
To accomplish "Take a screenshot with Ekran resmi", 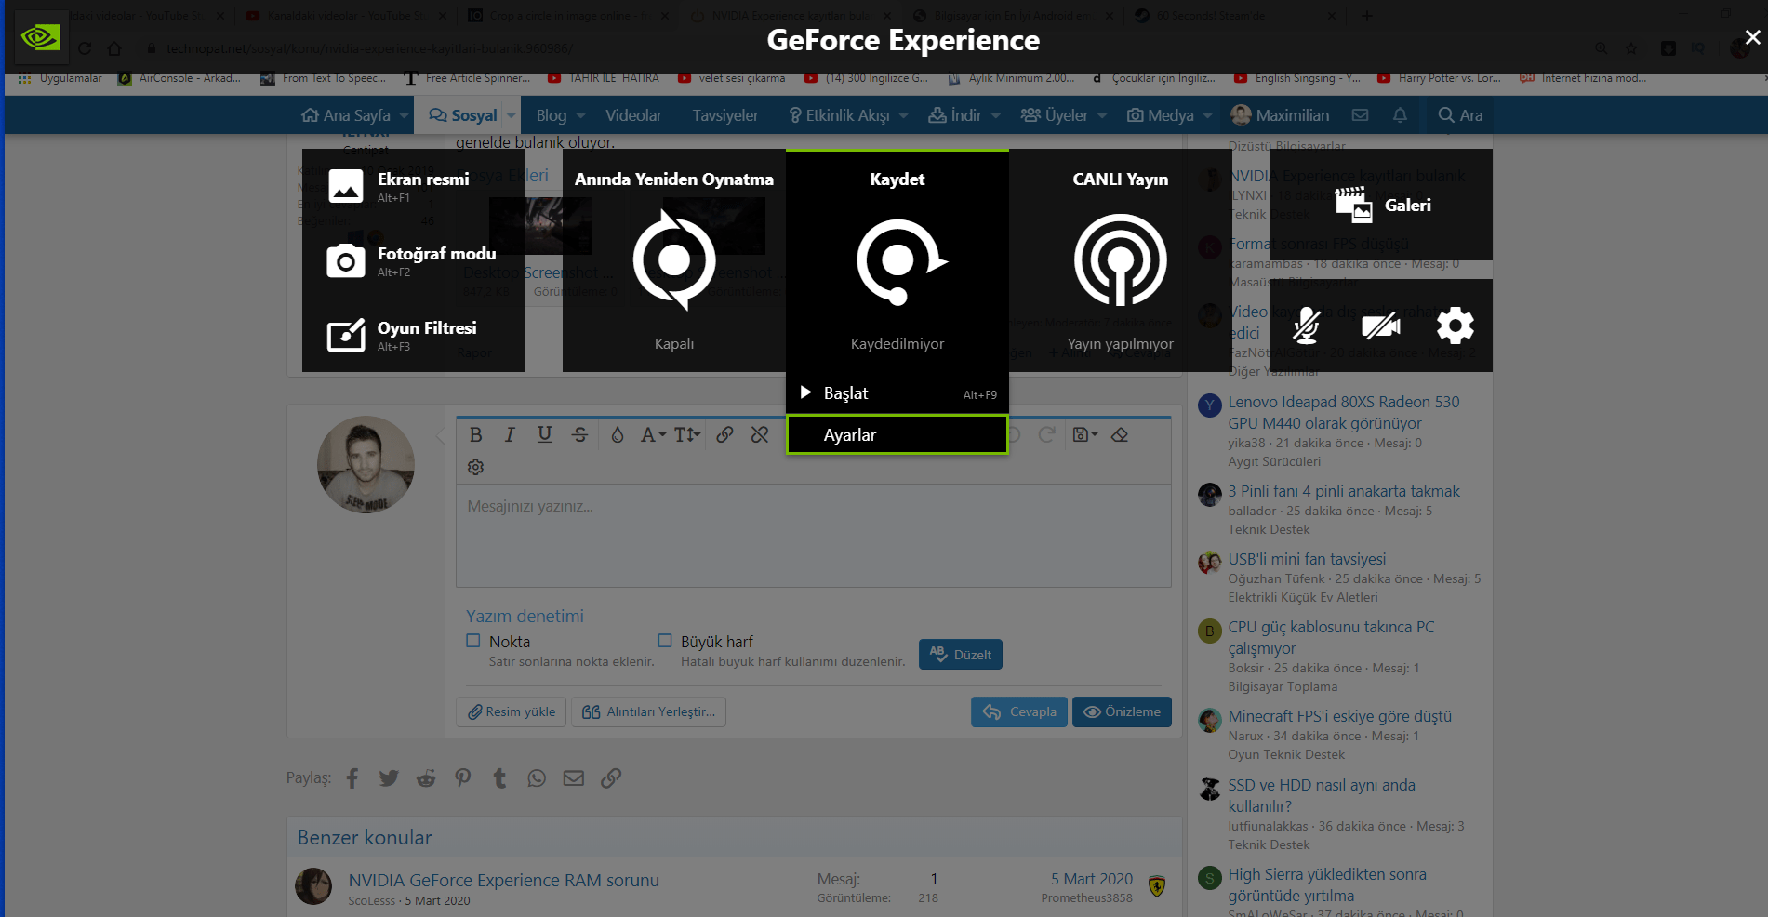I will tap(414, 186).
